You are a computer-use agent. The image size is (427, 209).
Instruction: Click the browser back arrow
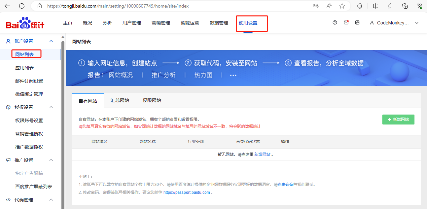pyautogui.click(x=7, y=6)
